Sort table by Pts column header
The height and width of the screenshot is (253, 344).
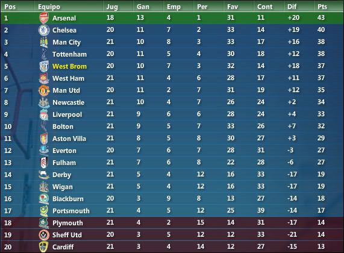coord(322,7)
